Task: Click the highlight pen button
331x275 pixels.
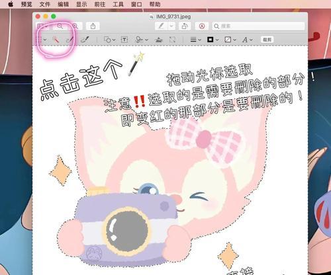Action: (x=162, y=26)
